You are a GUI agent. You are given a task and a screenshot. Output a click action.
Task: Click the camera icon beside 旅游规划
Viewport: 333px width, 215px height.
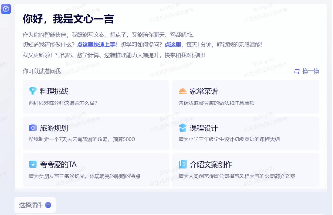coord(33,128)
